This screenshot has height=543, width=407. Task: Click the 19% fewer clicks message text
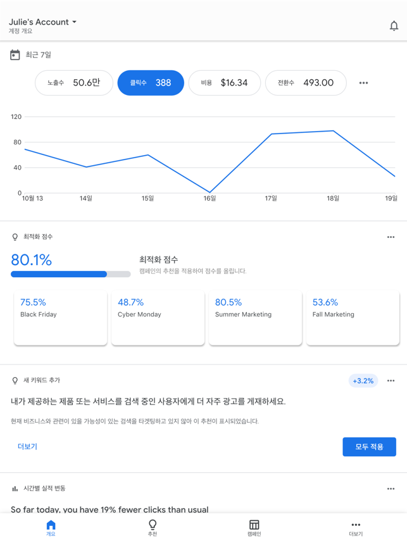click(x=110, y=509)
